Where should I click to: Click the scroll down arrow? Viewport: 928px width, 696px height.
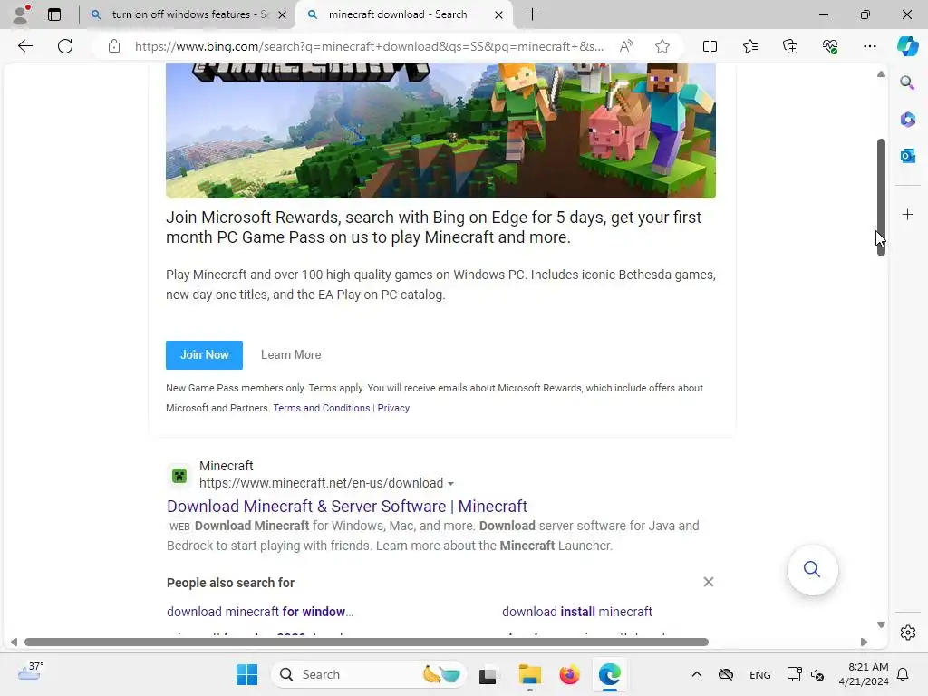[881, 624]
